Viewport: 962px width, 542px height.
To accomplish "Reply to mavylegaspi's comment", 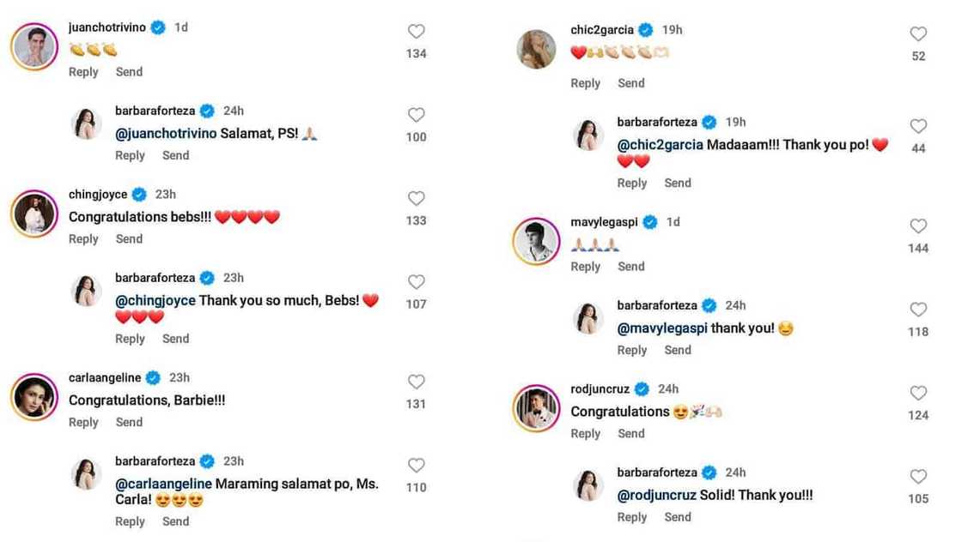I will (x=586, y=268).
